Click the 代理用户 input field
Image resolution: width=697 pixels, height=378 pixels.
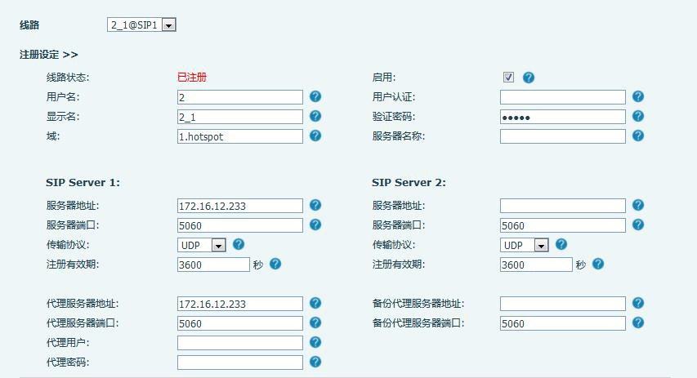point(239,343)
